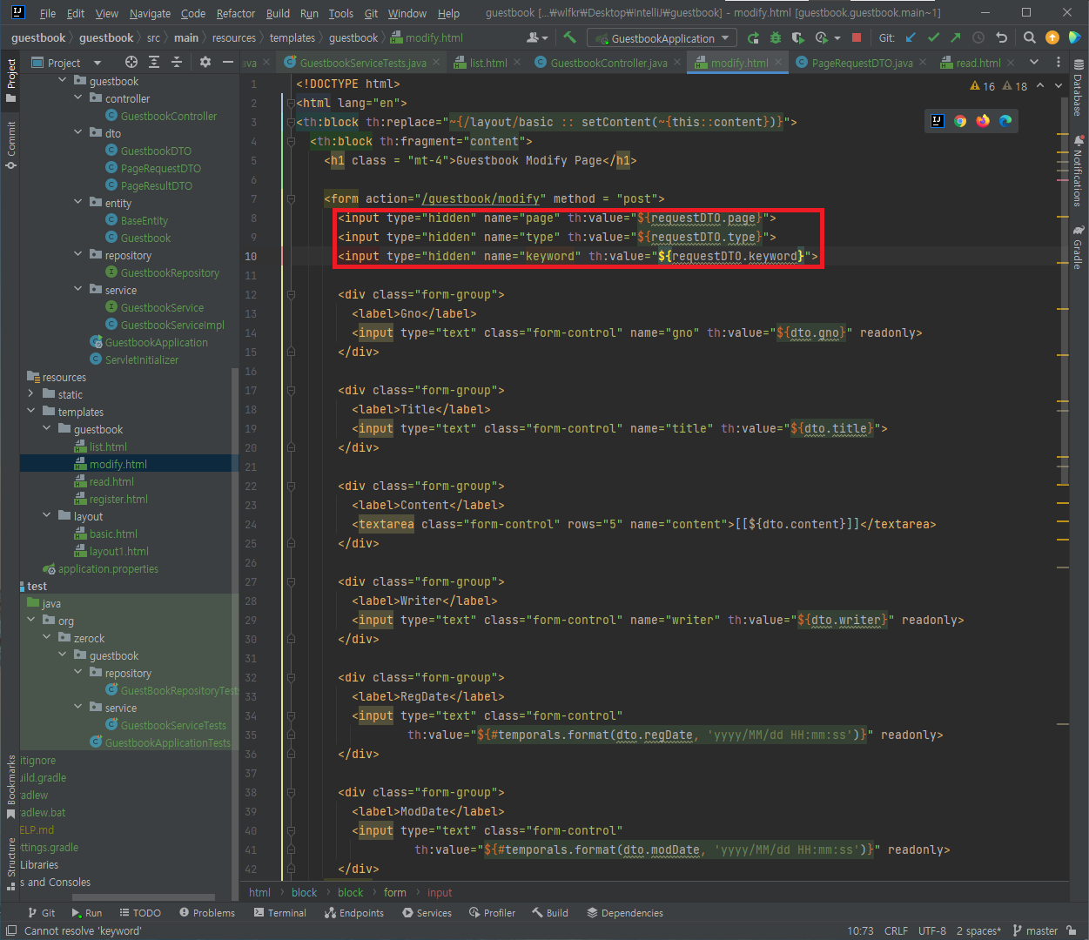Open the Database tool window
Screen dimensions: 1089x940
coord(1078,89)
